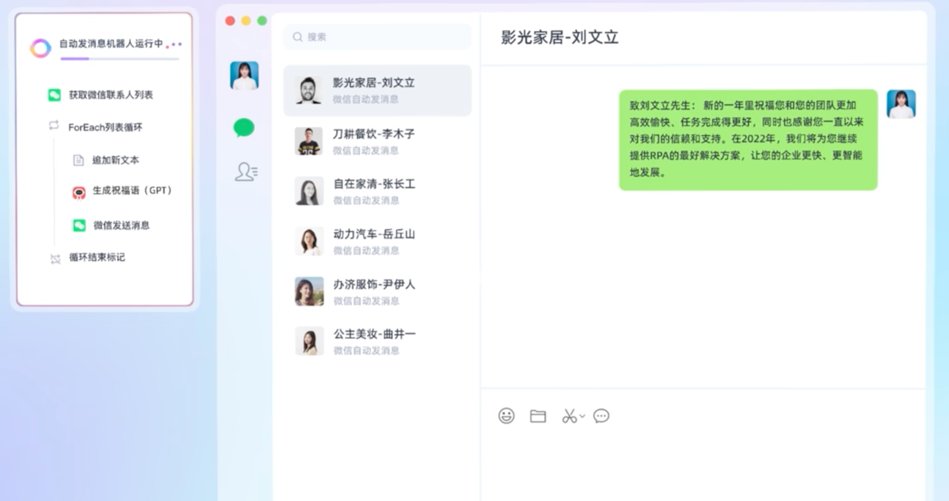Open the contacts list sidebar icon
The width and height of the screenshot is (949, 501).
click(x=246, y=172)
